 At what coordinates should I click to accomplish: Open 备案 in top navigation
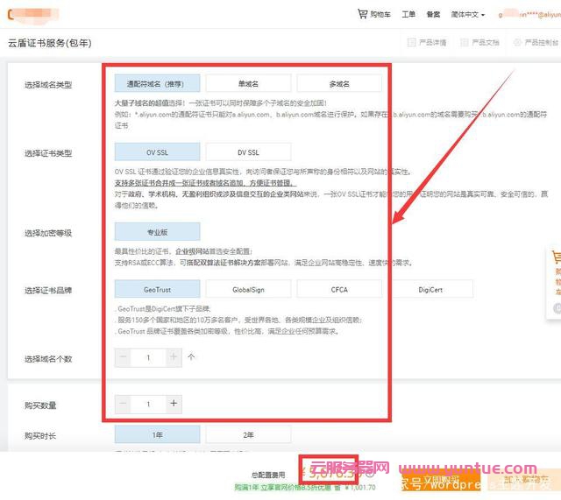click(433, 15)
